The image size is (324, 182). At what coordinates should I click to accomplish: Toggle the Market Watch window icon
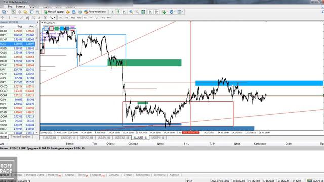(x=14, y=12)
